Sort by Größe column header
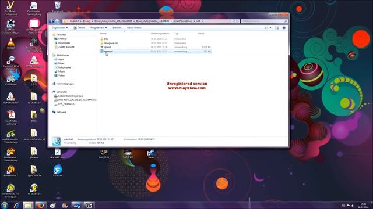Viewport: 373px width, 209px height. click(200, 34)
